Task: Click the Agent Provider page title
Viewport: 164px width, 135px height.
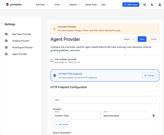Action: pos(65,39)
